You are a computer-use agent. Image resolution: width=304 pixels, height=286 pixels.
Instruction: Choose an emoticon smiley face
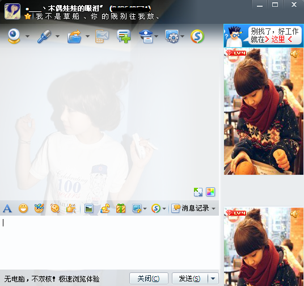tap(23, 209)
